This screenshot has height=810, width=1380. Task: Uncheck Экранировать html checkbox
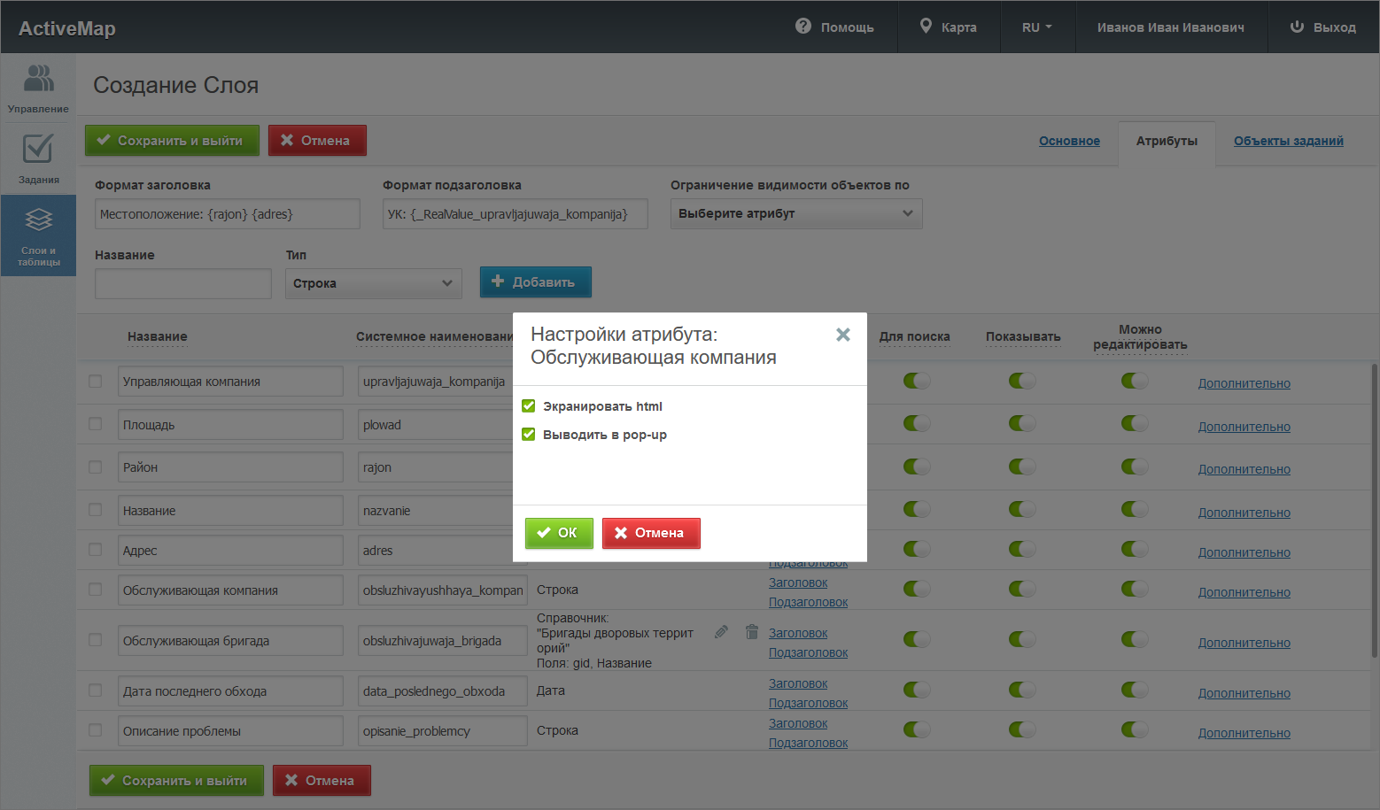[529, 406]
